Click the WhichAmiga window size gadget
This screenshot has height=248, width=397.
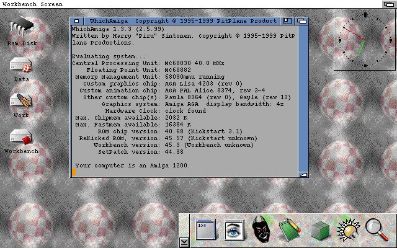coord(303,174)
